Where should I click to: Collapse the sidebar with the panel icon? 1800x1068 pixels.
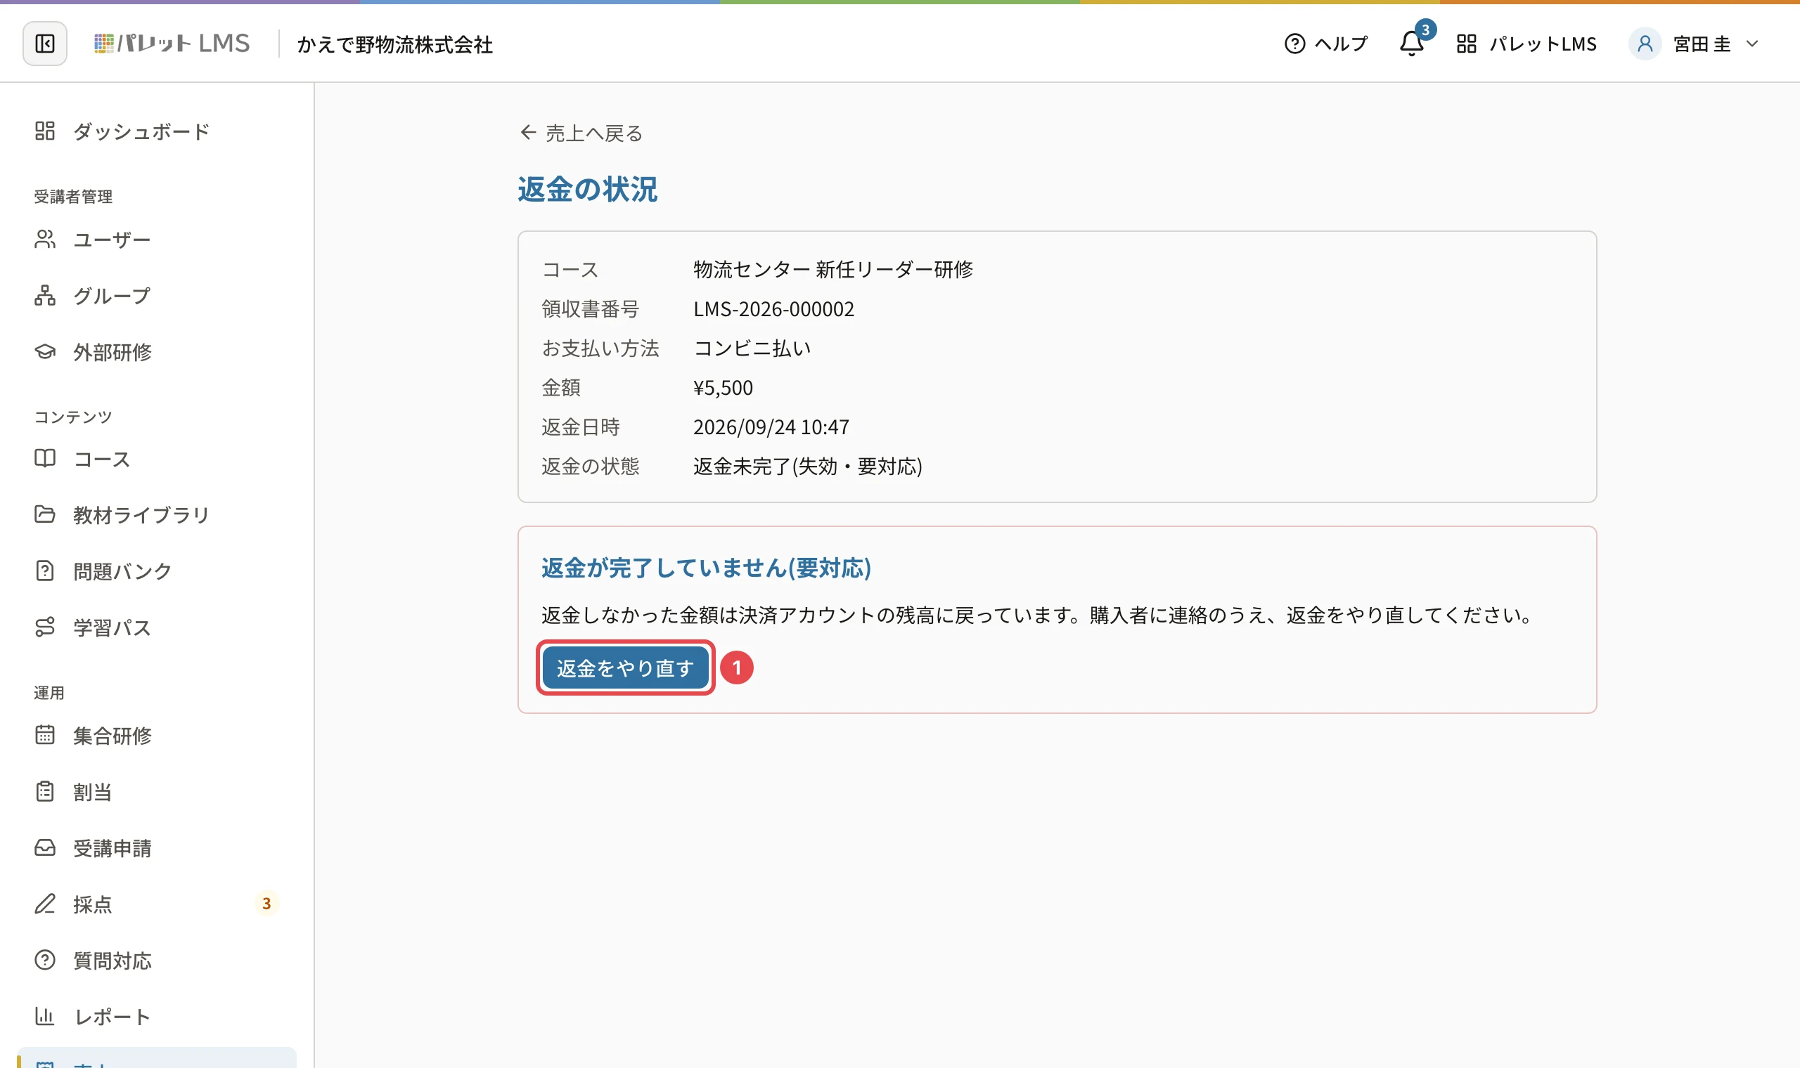44,44
